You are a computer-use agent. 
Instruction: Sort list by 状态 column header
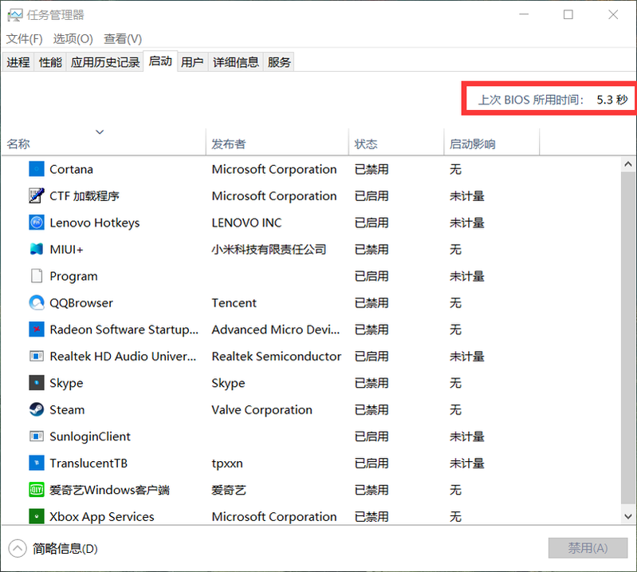point(367,144)
